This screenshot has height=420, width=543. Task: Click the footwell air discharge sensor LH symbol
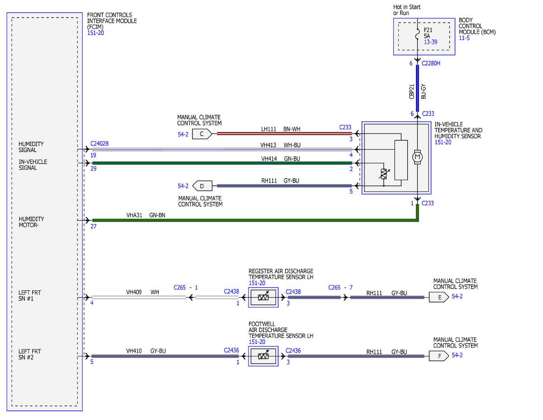pos(263,356)
